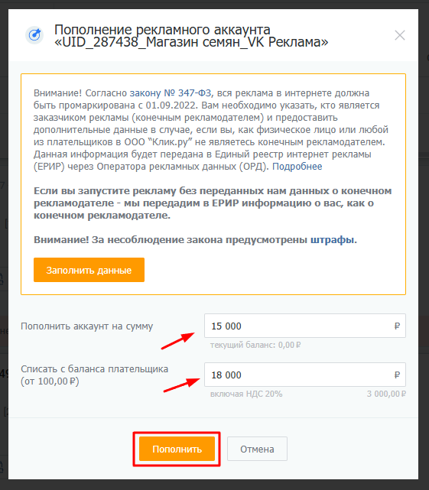The width and height of the screenshot is (429, 490).
Task: Open the Подробнее link
Action: (297, 167)
